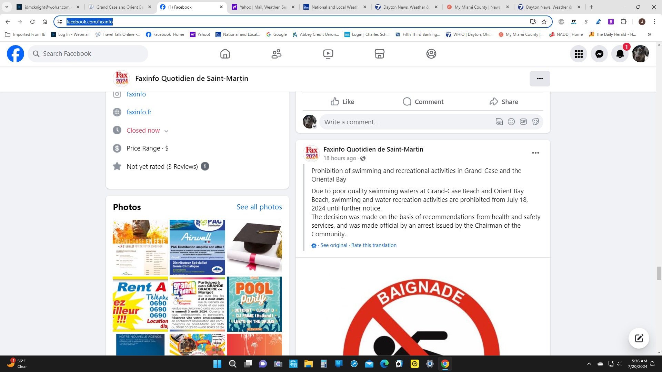The height and width of the screenshot is (372, 662).
Task: Click the Search Facebook field
Action: pyautogui.click(x=88, y=54)
